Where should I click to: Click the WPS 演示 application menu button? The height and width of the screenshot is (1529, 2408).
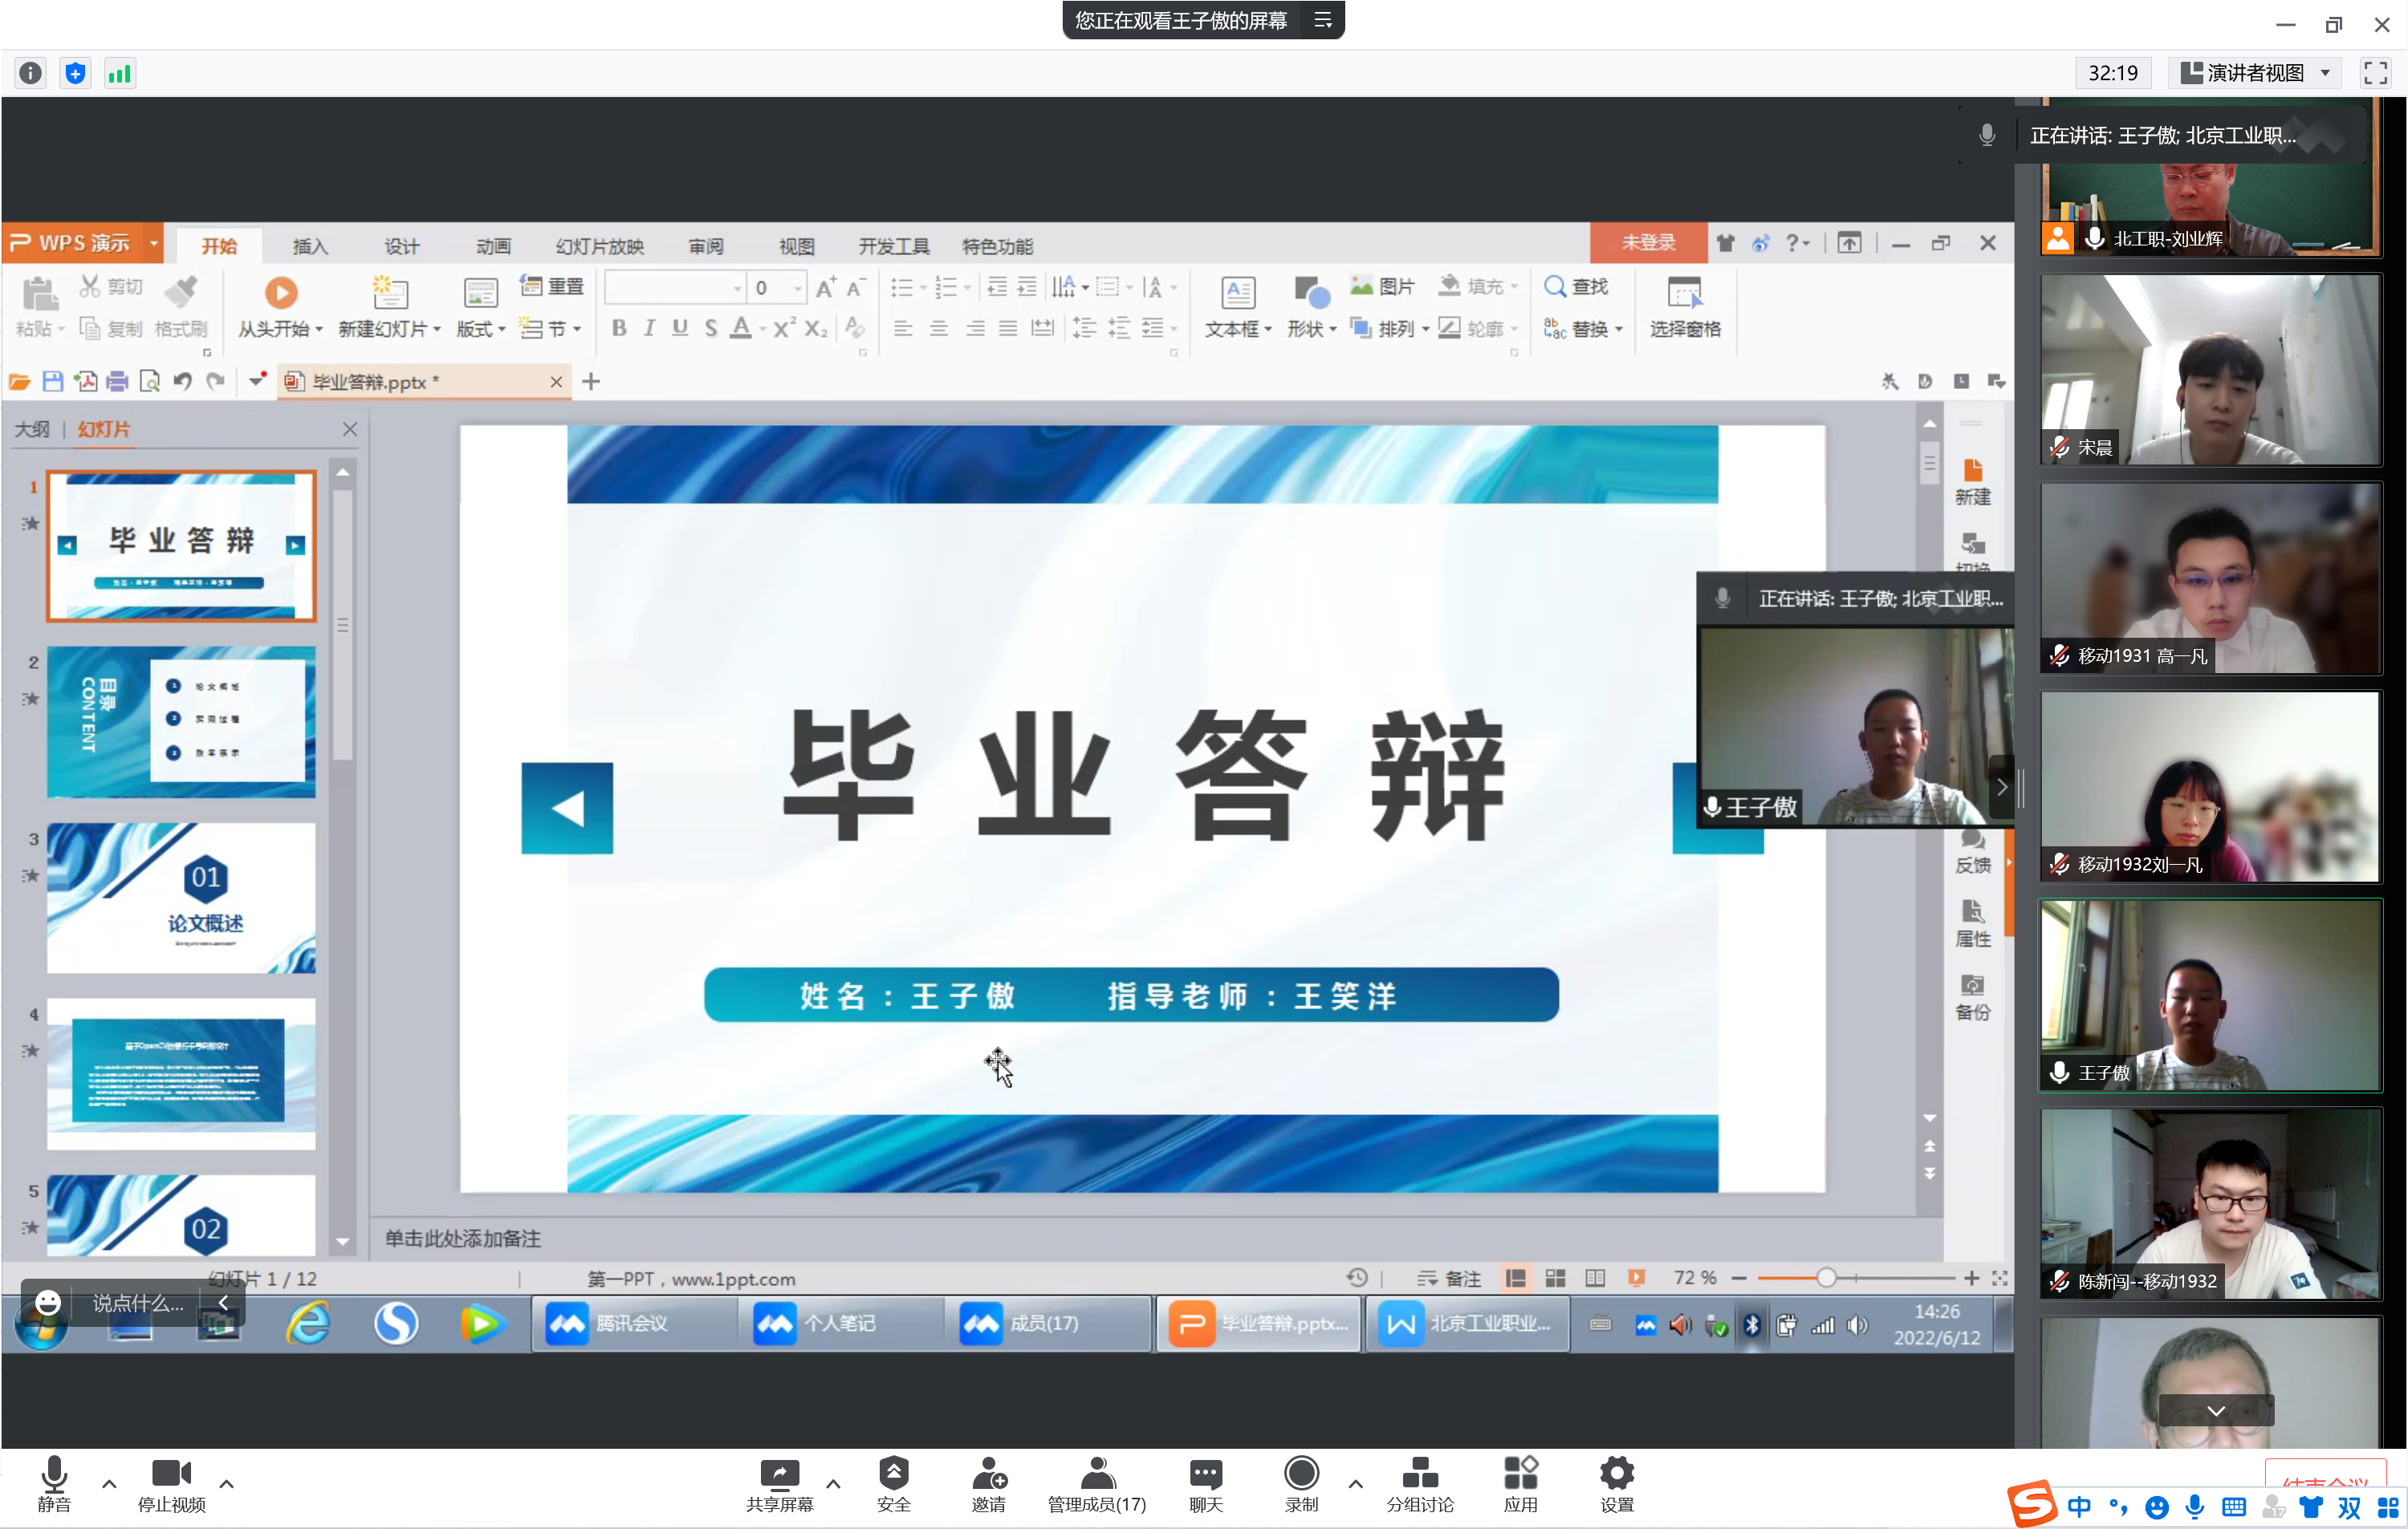point(82,243)
